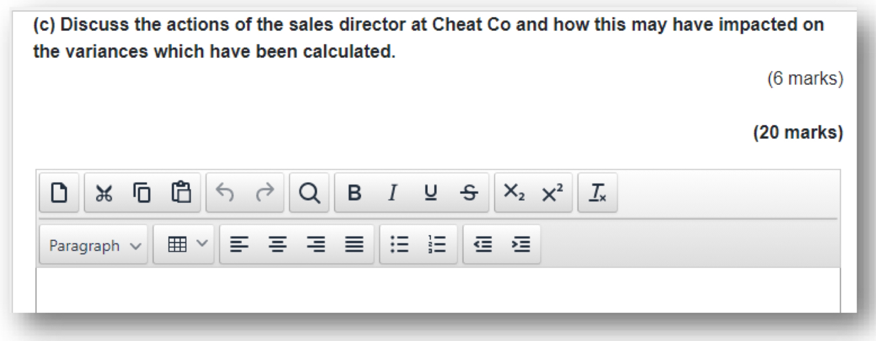Open the Paragraph style dropdown
This screenshot has height=341, width=876.
94,245
